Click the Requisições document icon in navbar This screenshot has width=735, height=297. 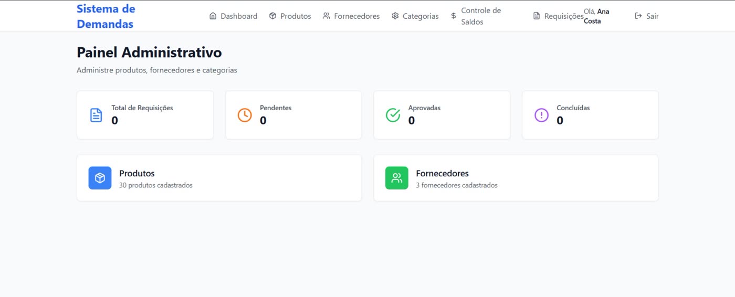tap(537, 16)
